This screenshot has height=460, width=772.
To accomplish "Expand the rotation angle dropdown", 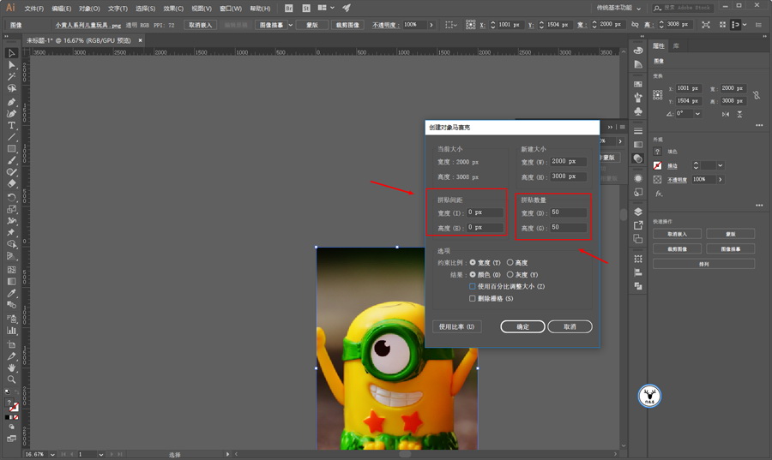I will coord(697,114).
